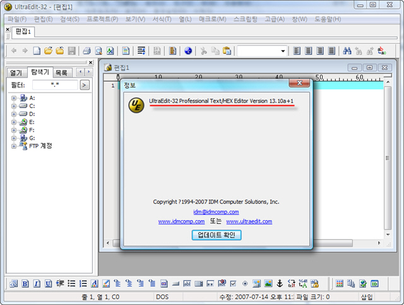Switch to the 탐색기 tab
This screenshot has width=404, height=305.
coord(40,72)
